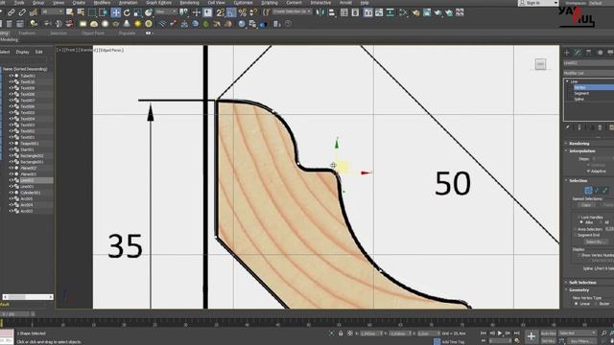
Task: Click the ViewCube in the viewport corner
Action: click(540, 64)
